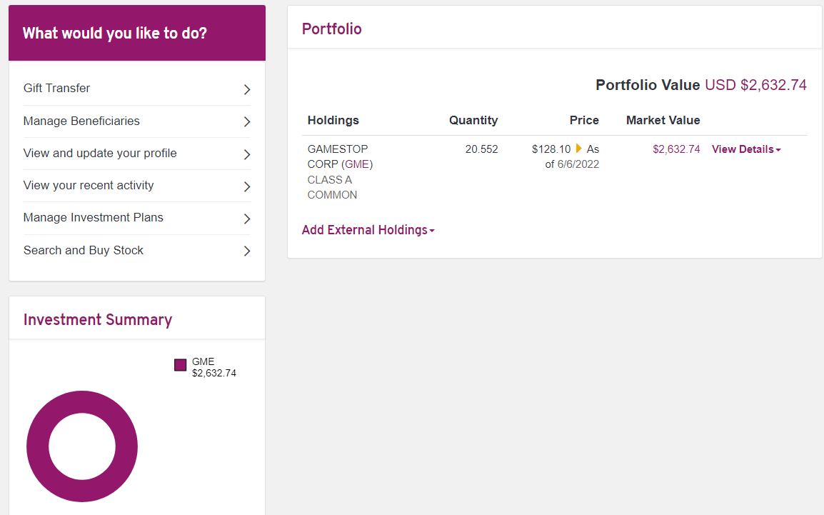This screenshot has height=515, width=824.
Task: Click the $2,632.74 market value link
Action: [x=676, y=149]
